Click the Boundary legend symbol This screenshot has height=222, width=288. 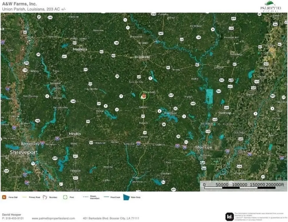point(45,197)
